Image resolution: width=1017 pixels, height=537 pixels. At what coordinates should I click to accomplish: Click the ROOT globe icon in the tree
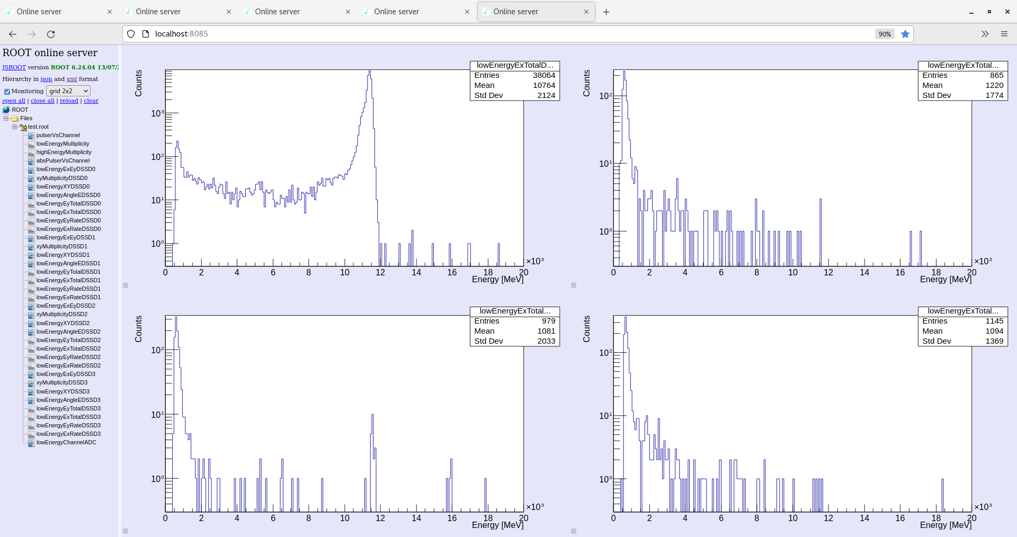(6, 110)
